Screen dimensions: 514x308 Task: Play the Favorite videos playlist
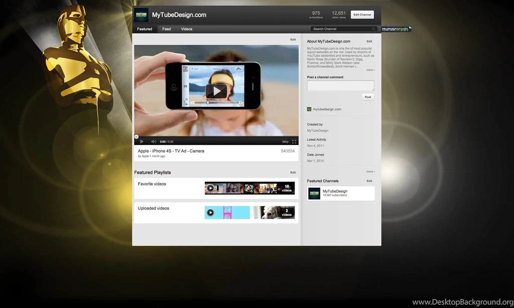coord(211,188)
